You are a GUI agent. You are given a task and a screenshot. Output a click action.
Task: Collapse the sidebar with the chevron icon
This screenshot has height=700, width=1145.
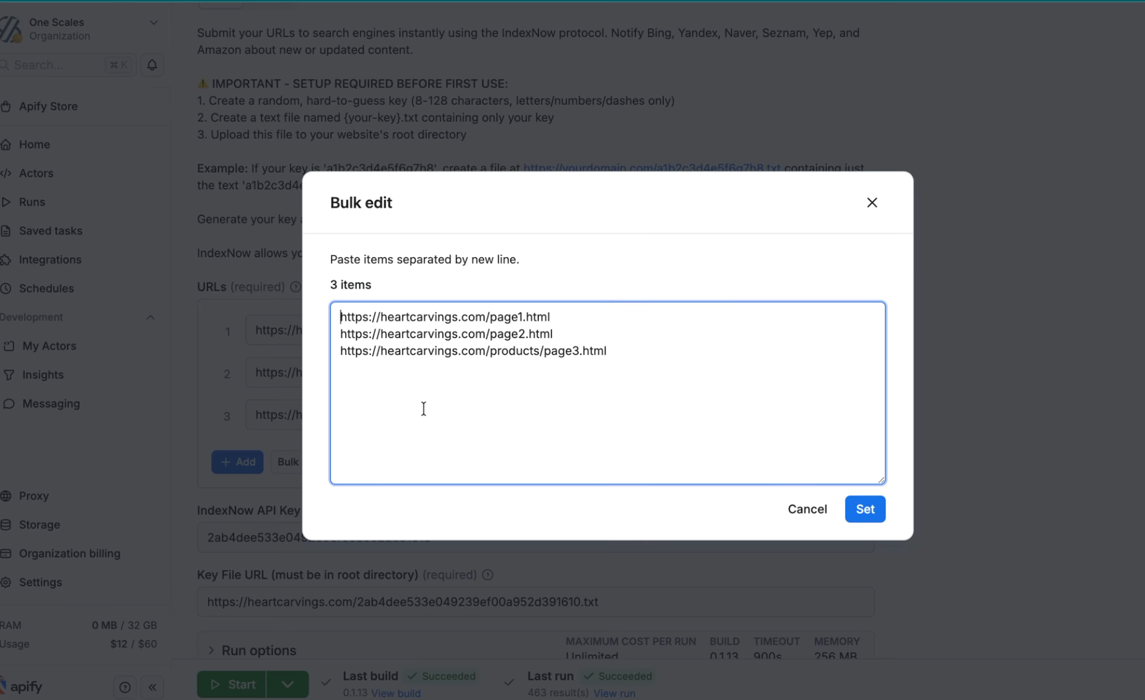point(152,687)
